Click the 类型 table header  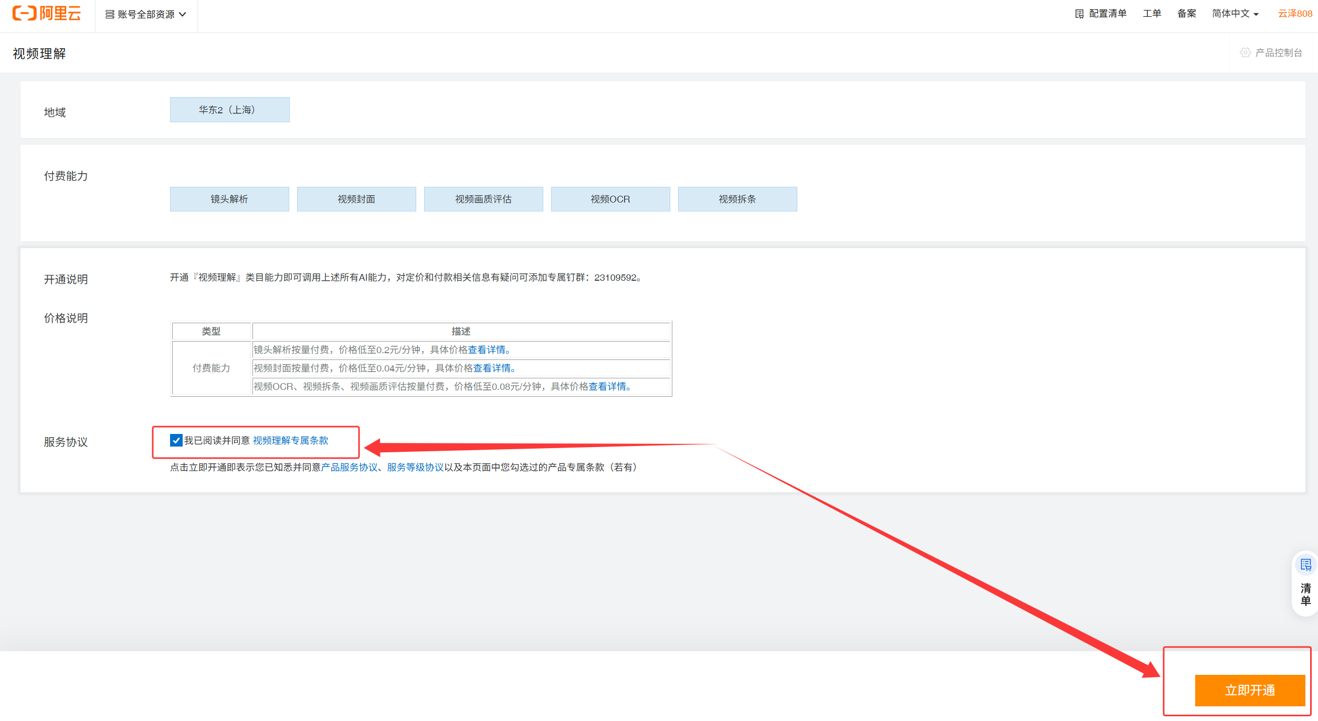click(x=211, y=331)
